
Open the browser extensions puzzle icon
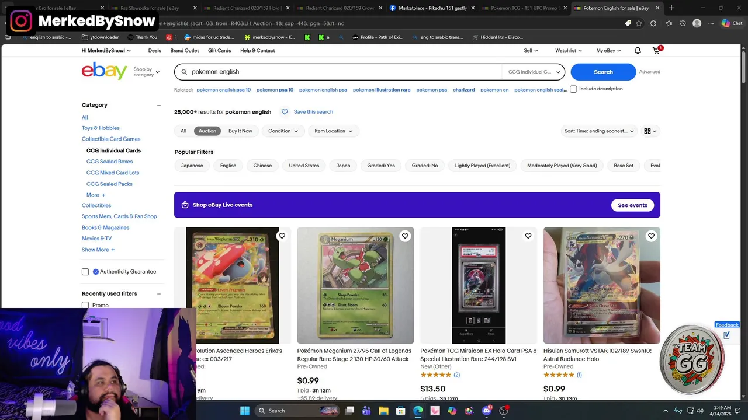(653, 23)
